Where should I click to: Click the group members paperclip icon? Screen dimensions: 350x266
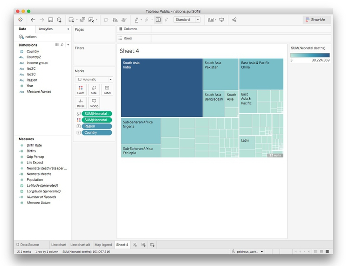[x=147, y=20]
